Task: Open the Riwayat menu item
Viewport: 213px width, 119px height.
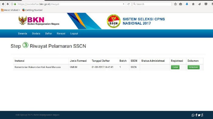Action: coord(61,34)
